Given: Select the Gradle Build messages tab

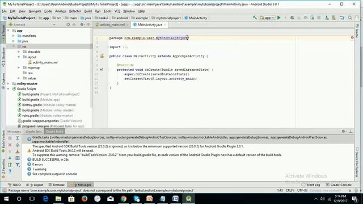Looking at the screenshot, I should pos(54,131).
